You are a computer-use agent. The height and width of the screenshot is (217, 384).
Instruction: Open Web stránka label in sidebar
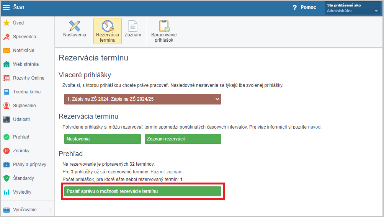coord(26,64)
